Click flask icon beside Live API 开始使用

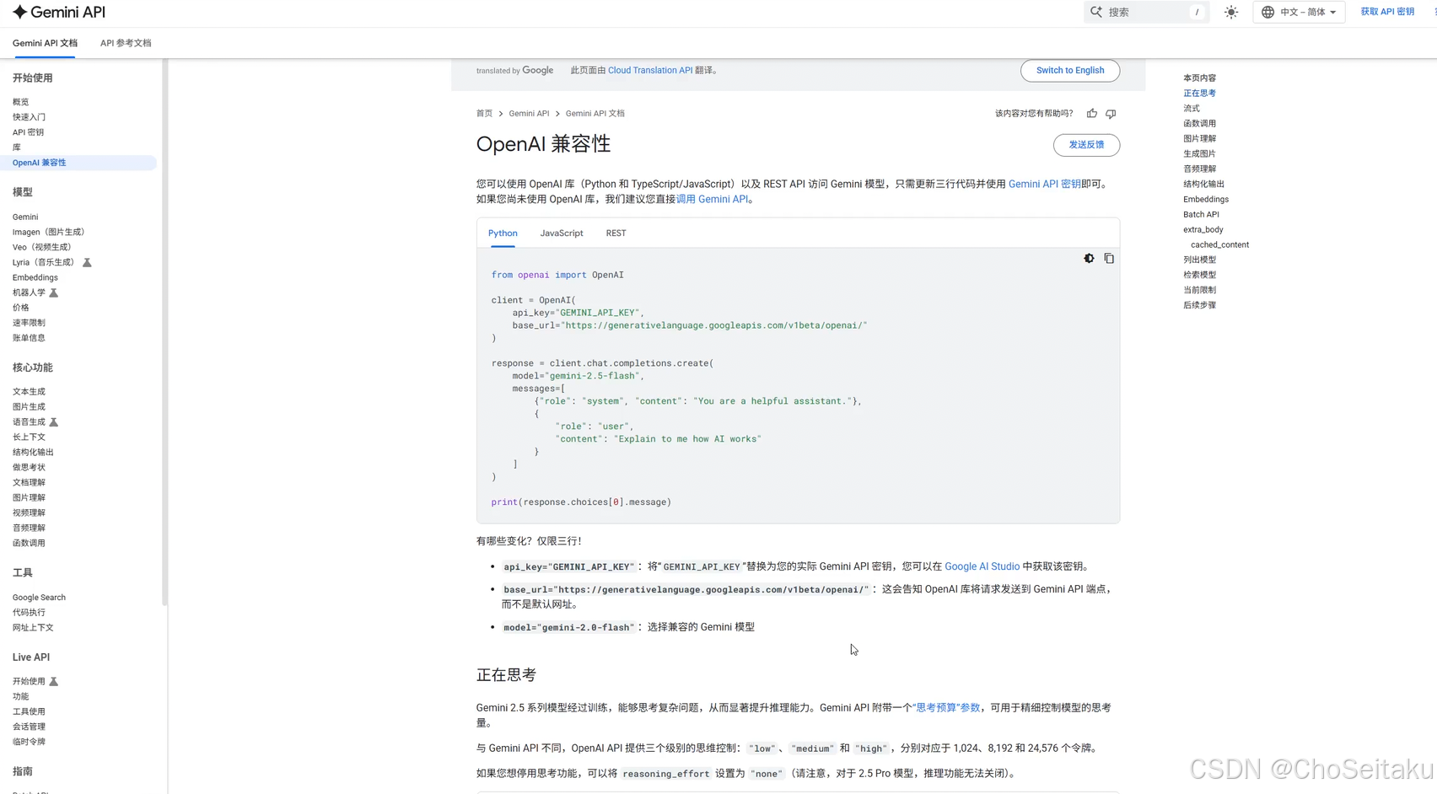[53, 682]
